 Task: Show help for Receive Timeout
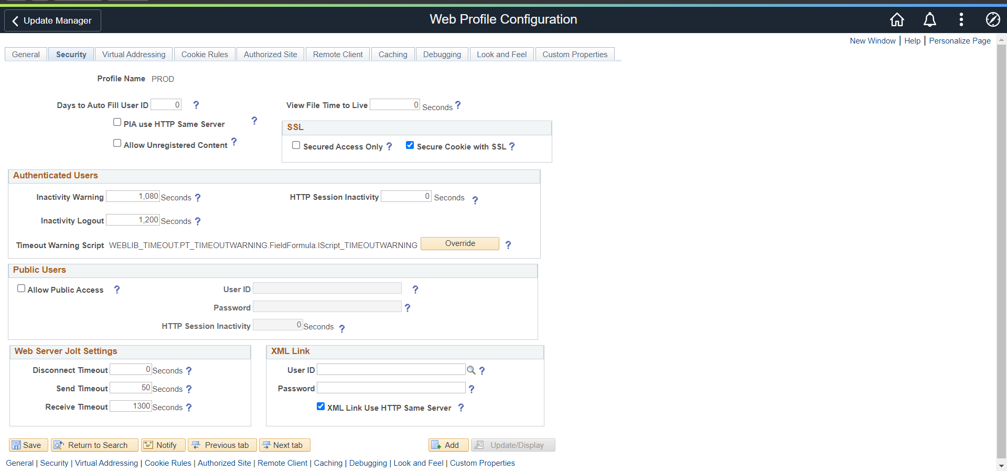[189, 408]
